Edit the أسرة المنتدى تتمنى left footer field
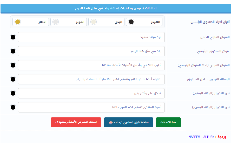The height and width of the screenshot is (147, 244). (x=91, y=107)
